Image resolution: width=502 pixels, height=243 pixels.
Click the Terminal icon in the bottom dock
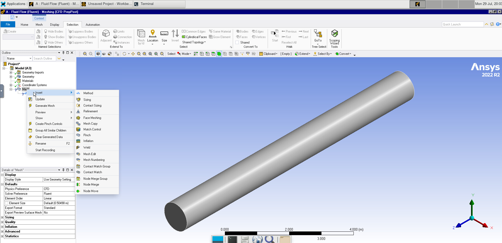coord(232,239)
